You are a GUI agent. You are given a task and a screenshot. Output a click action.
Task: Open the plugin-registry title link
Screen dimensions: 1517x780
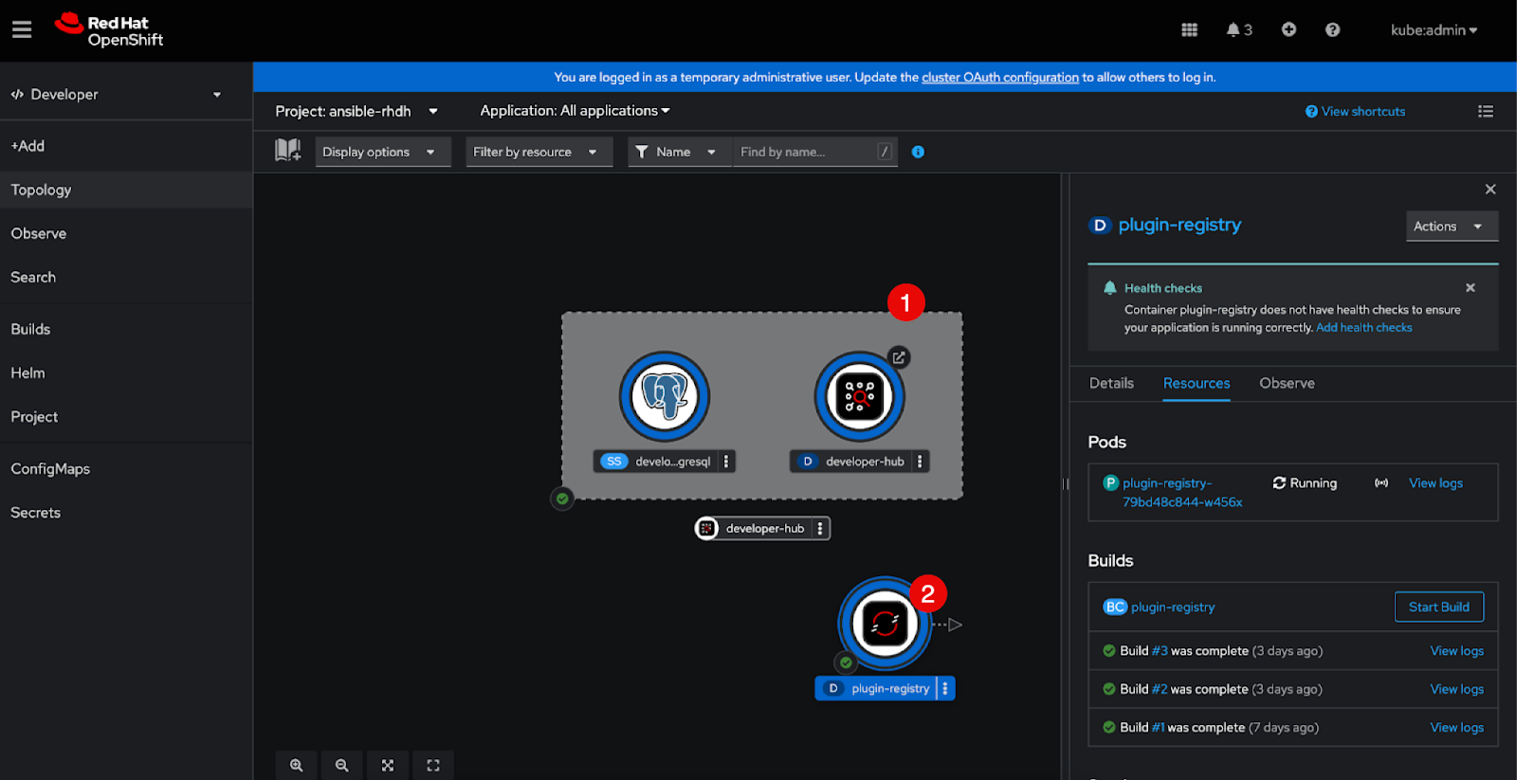tap(1179, 225)
